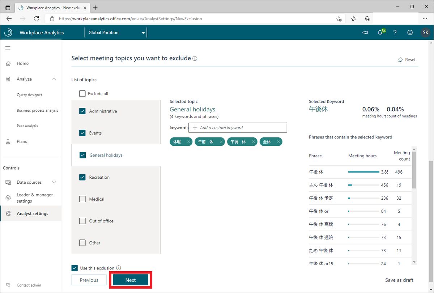Click the Workplace Analytics title
Viewport: 434px width, 293px height.
[x=42, y=33]
